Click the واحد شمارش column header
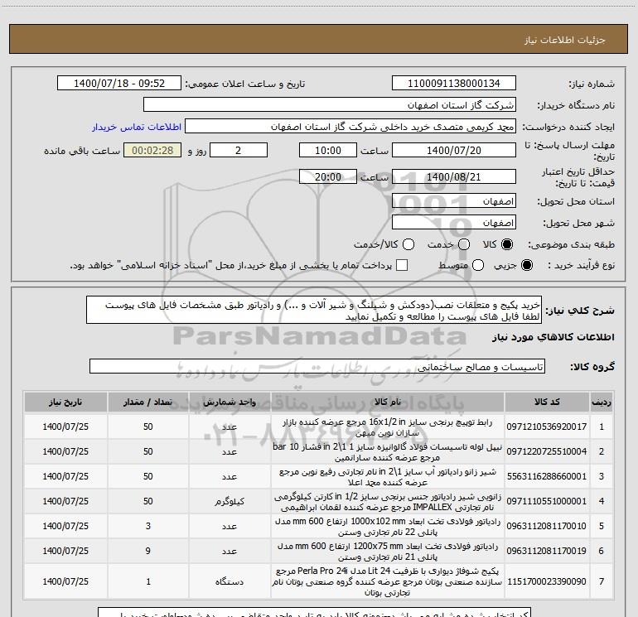638x617 pixels. click(230, 402)
